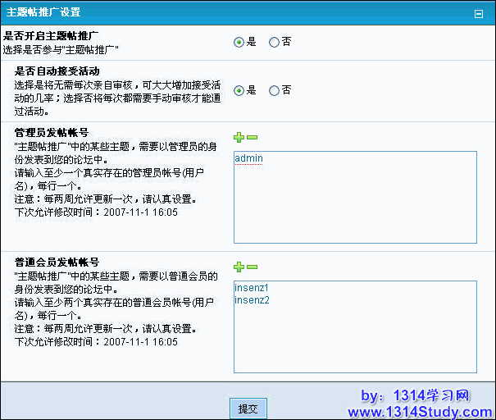Select 否 for 是否开启主题帖推广

(274, 42)
